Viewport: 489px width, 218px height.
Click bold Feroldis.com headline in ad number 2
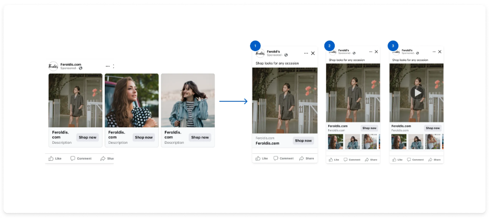(338, 126)
